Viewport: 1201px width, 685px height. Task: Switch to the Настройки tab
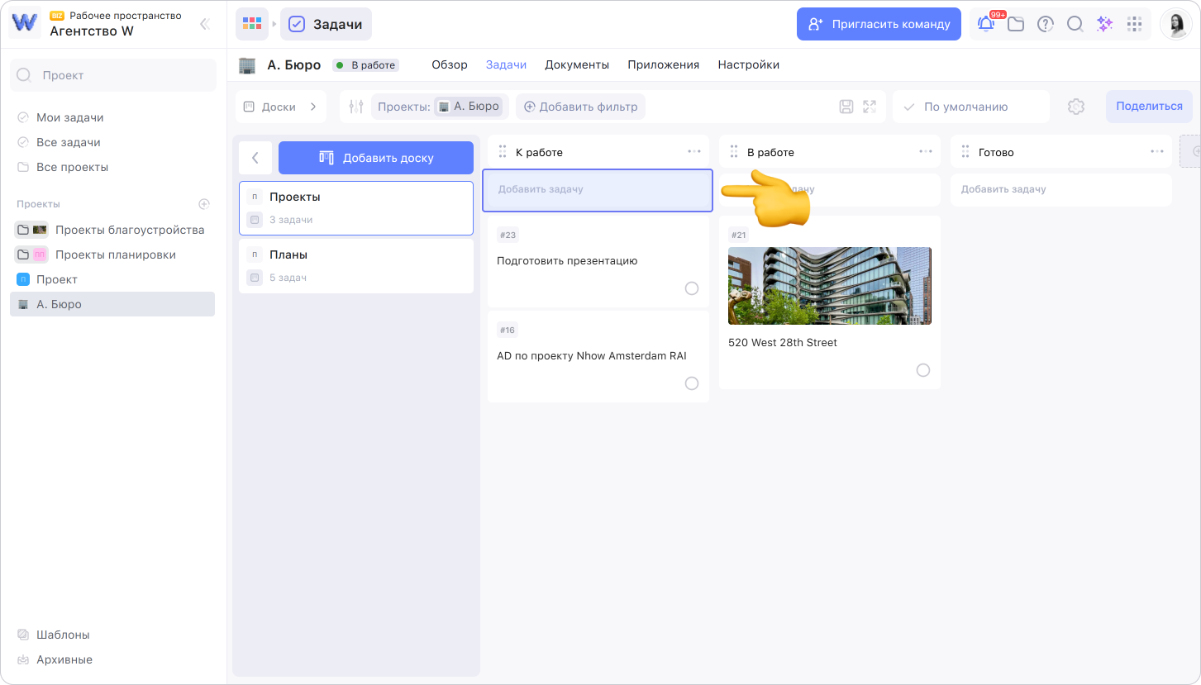pyautogui.click(x=748, y=64)
